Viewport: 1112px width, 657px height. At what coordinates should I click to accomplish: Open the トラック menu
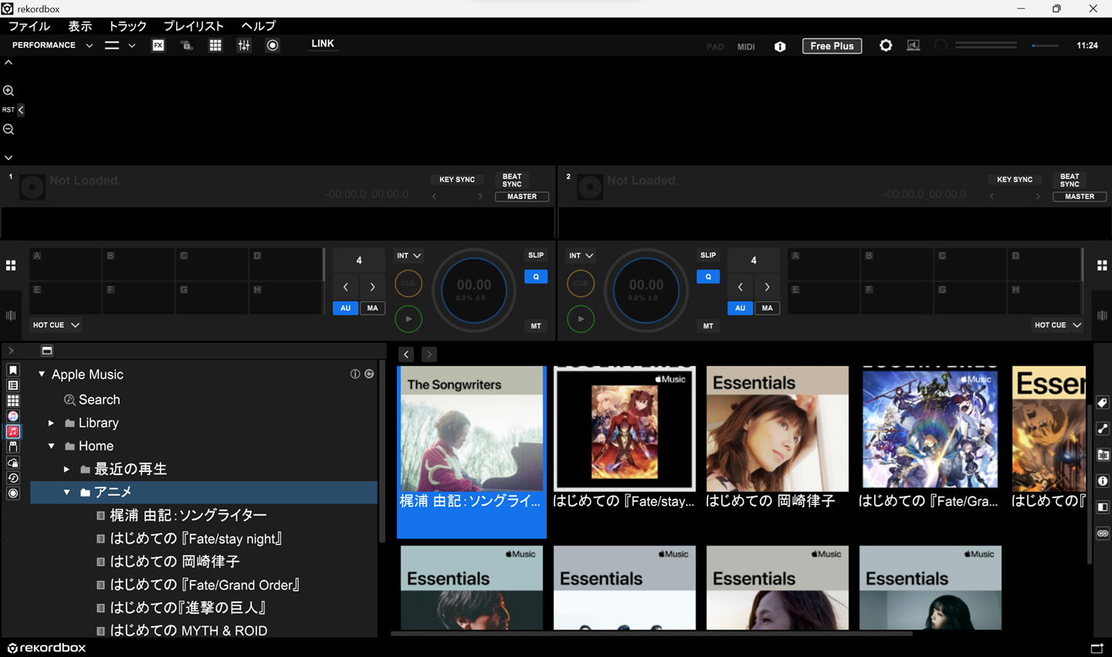(x=127, y=26)
